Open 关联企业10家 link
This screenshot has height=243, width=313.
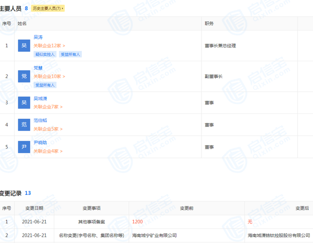pos(49,76)
